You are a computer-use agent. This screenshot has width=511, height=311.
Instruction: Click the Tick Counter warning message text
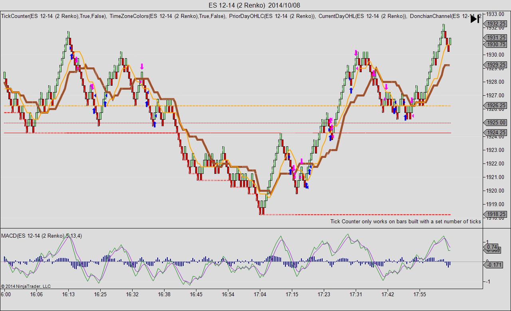(406, 222)
